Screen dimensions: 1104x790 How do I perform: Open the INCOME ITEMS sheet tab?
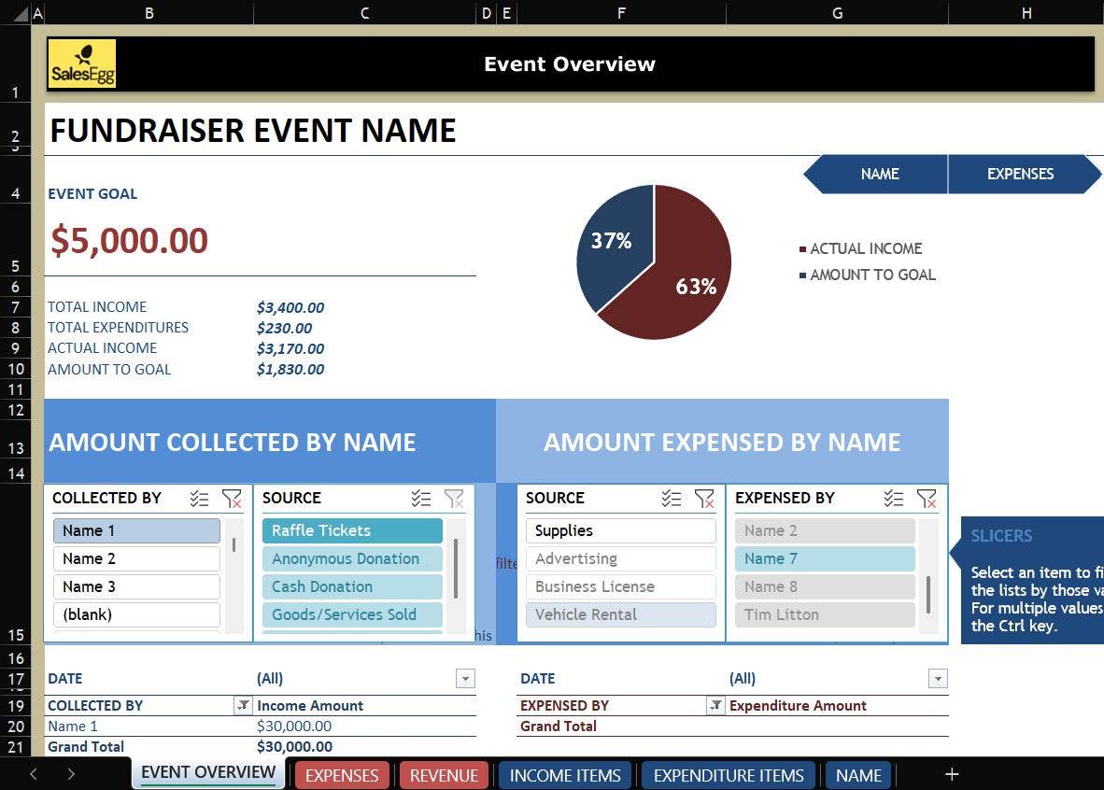[x=565, y=776]
